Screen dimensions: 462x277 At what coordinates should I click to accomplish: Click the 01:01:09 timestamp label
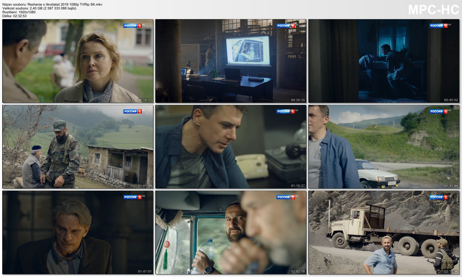point(145,186)
